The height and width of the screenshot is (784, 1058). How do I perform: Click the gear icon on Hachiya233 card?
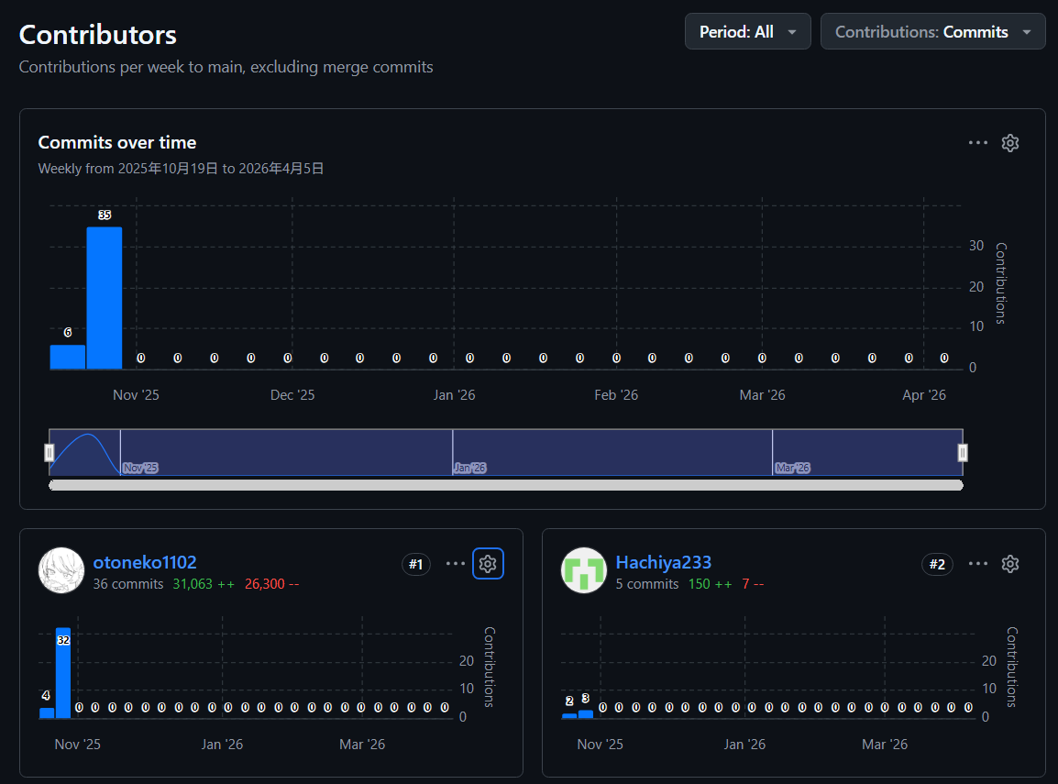point(1010,563)
